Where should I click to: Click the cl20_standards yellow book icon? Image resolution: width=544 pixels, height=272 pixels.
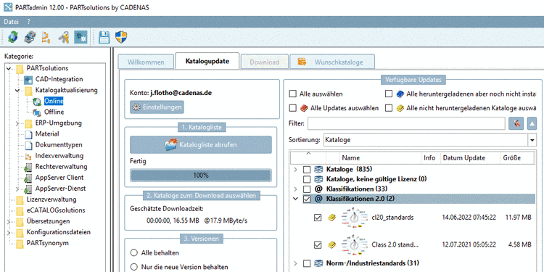[332, 218]
